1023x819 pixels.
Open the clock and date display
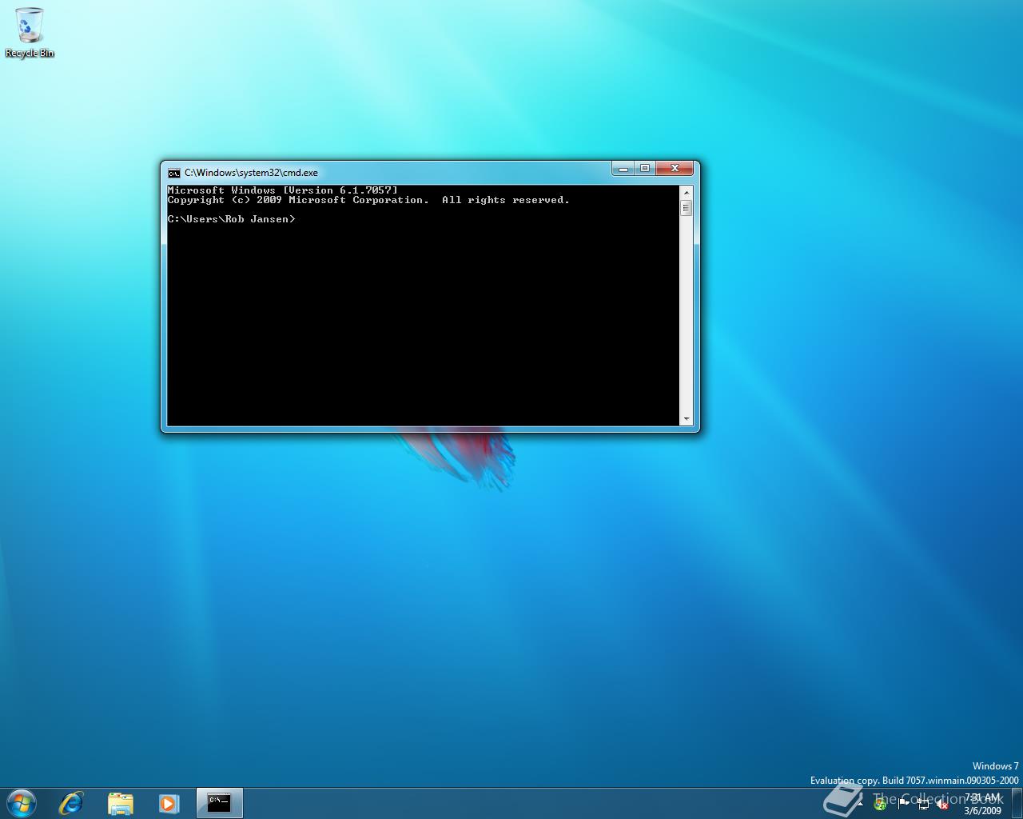point(982,804)
